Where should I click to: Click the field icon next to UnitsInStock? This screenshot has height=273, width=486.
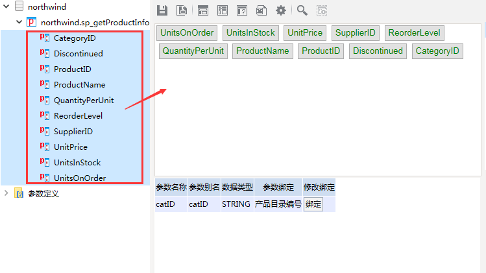[45, 162]
